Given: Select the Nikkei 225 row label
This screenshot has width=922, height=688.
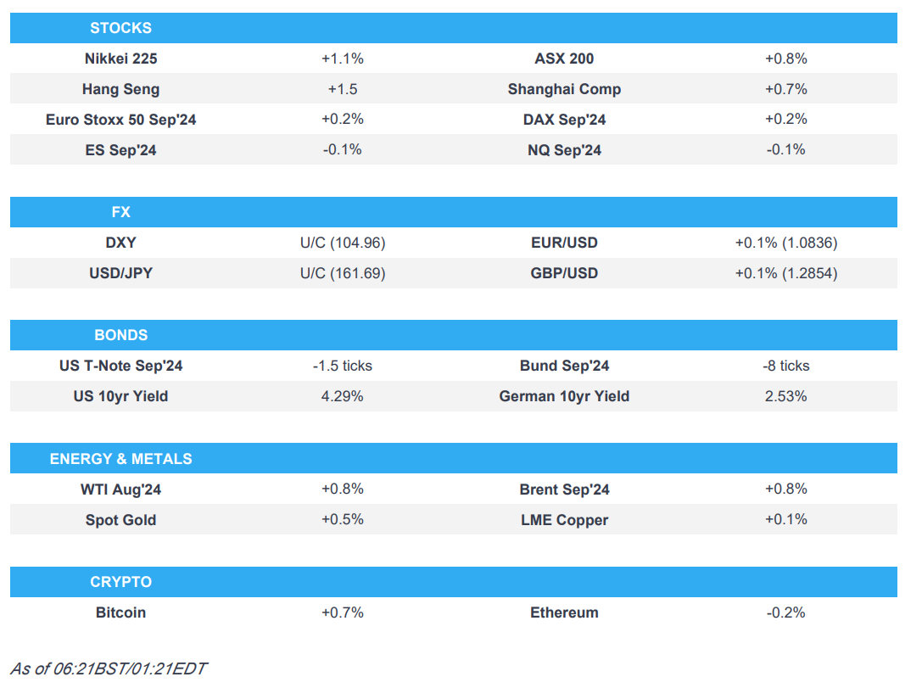Looking at the screenshot, I should coord(120,59).
